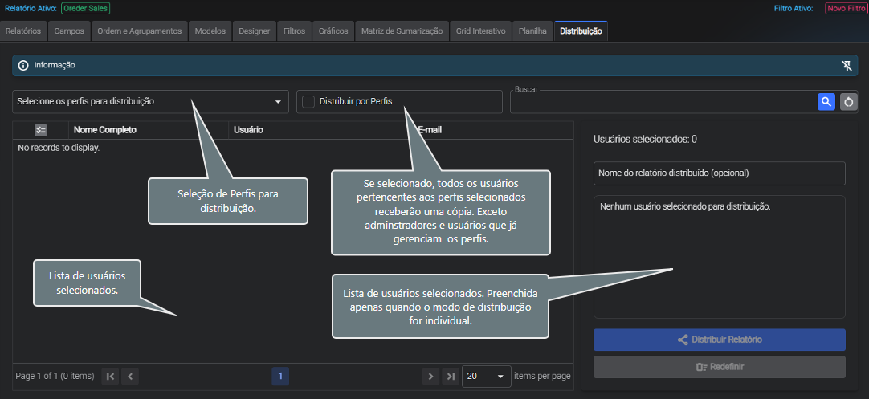Image resolution: width=869 pixels, height=399 pixels.
Task: Click the Redefinir button
Action: [720, 367]
